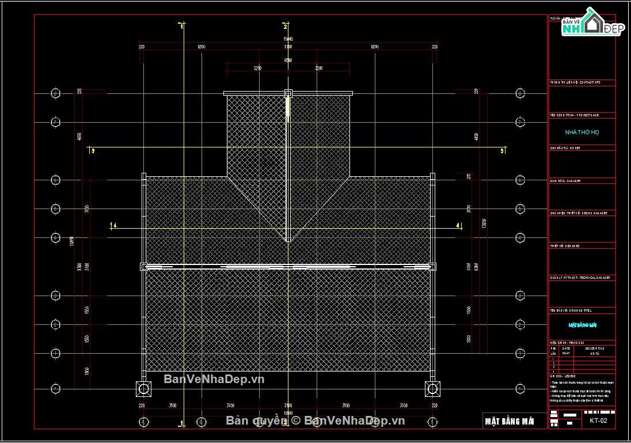631x443 pixels.
Task: Click the valley point where roof ridges meet
Action: pos(288,240)
